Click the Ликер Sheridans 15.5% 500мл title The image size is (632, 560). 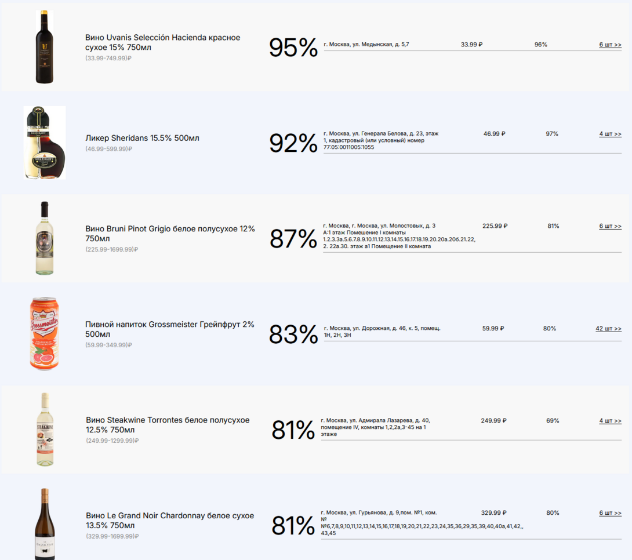pyautogui.click(x=142, y=139)
